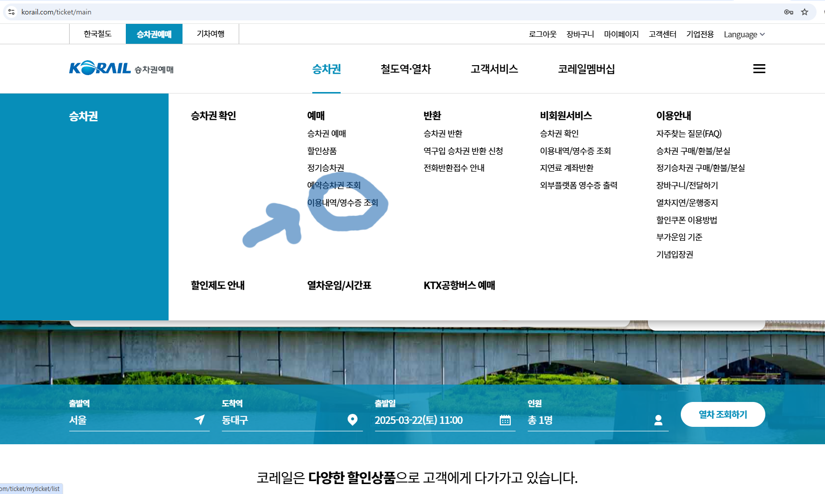This screenshot has height=494, width=825.
Task: Open 외부플랫폼 영수증 출력
Action: tap(579, 185)
